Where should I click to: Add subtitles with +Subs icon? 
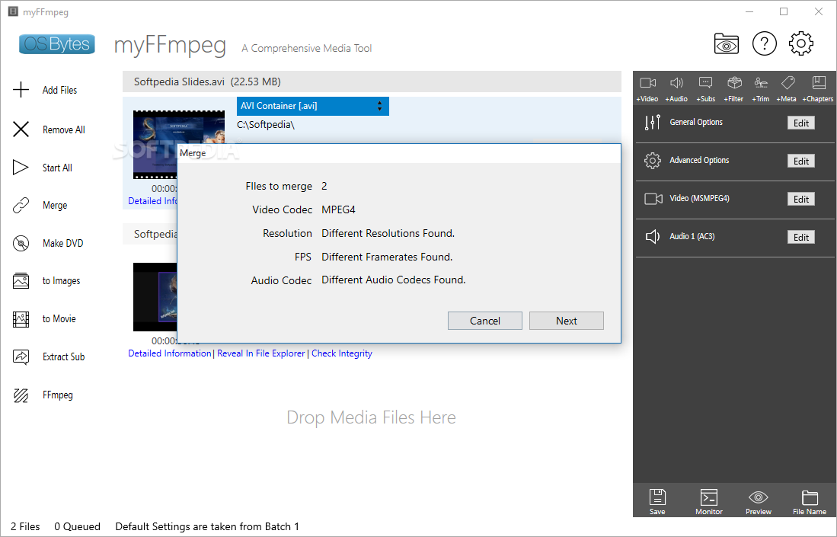[706, 83]
